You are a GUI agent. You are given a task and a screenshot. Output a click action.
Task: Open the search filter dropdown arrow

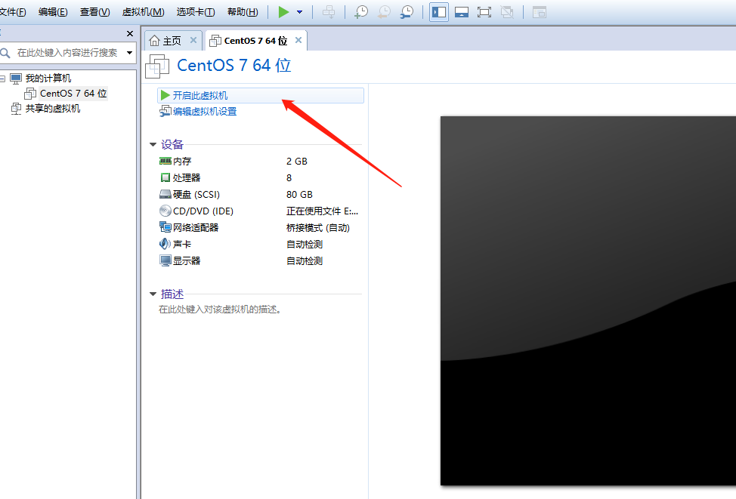(129, 53)
